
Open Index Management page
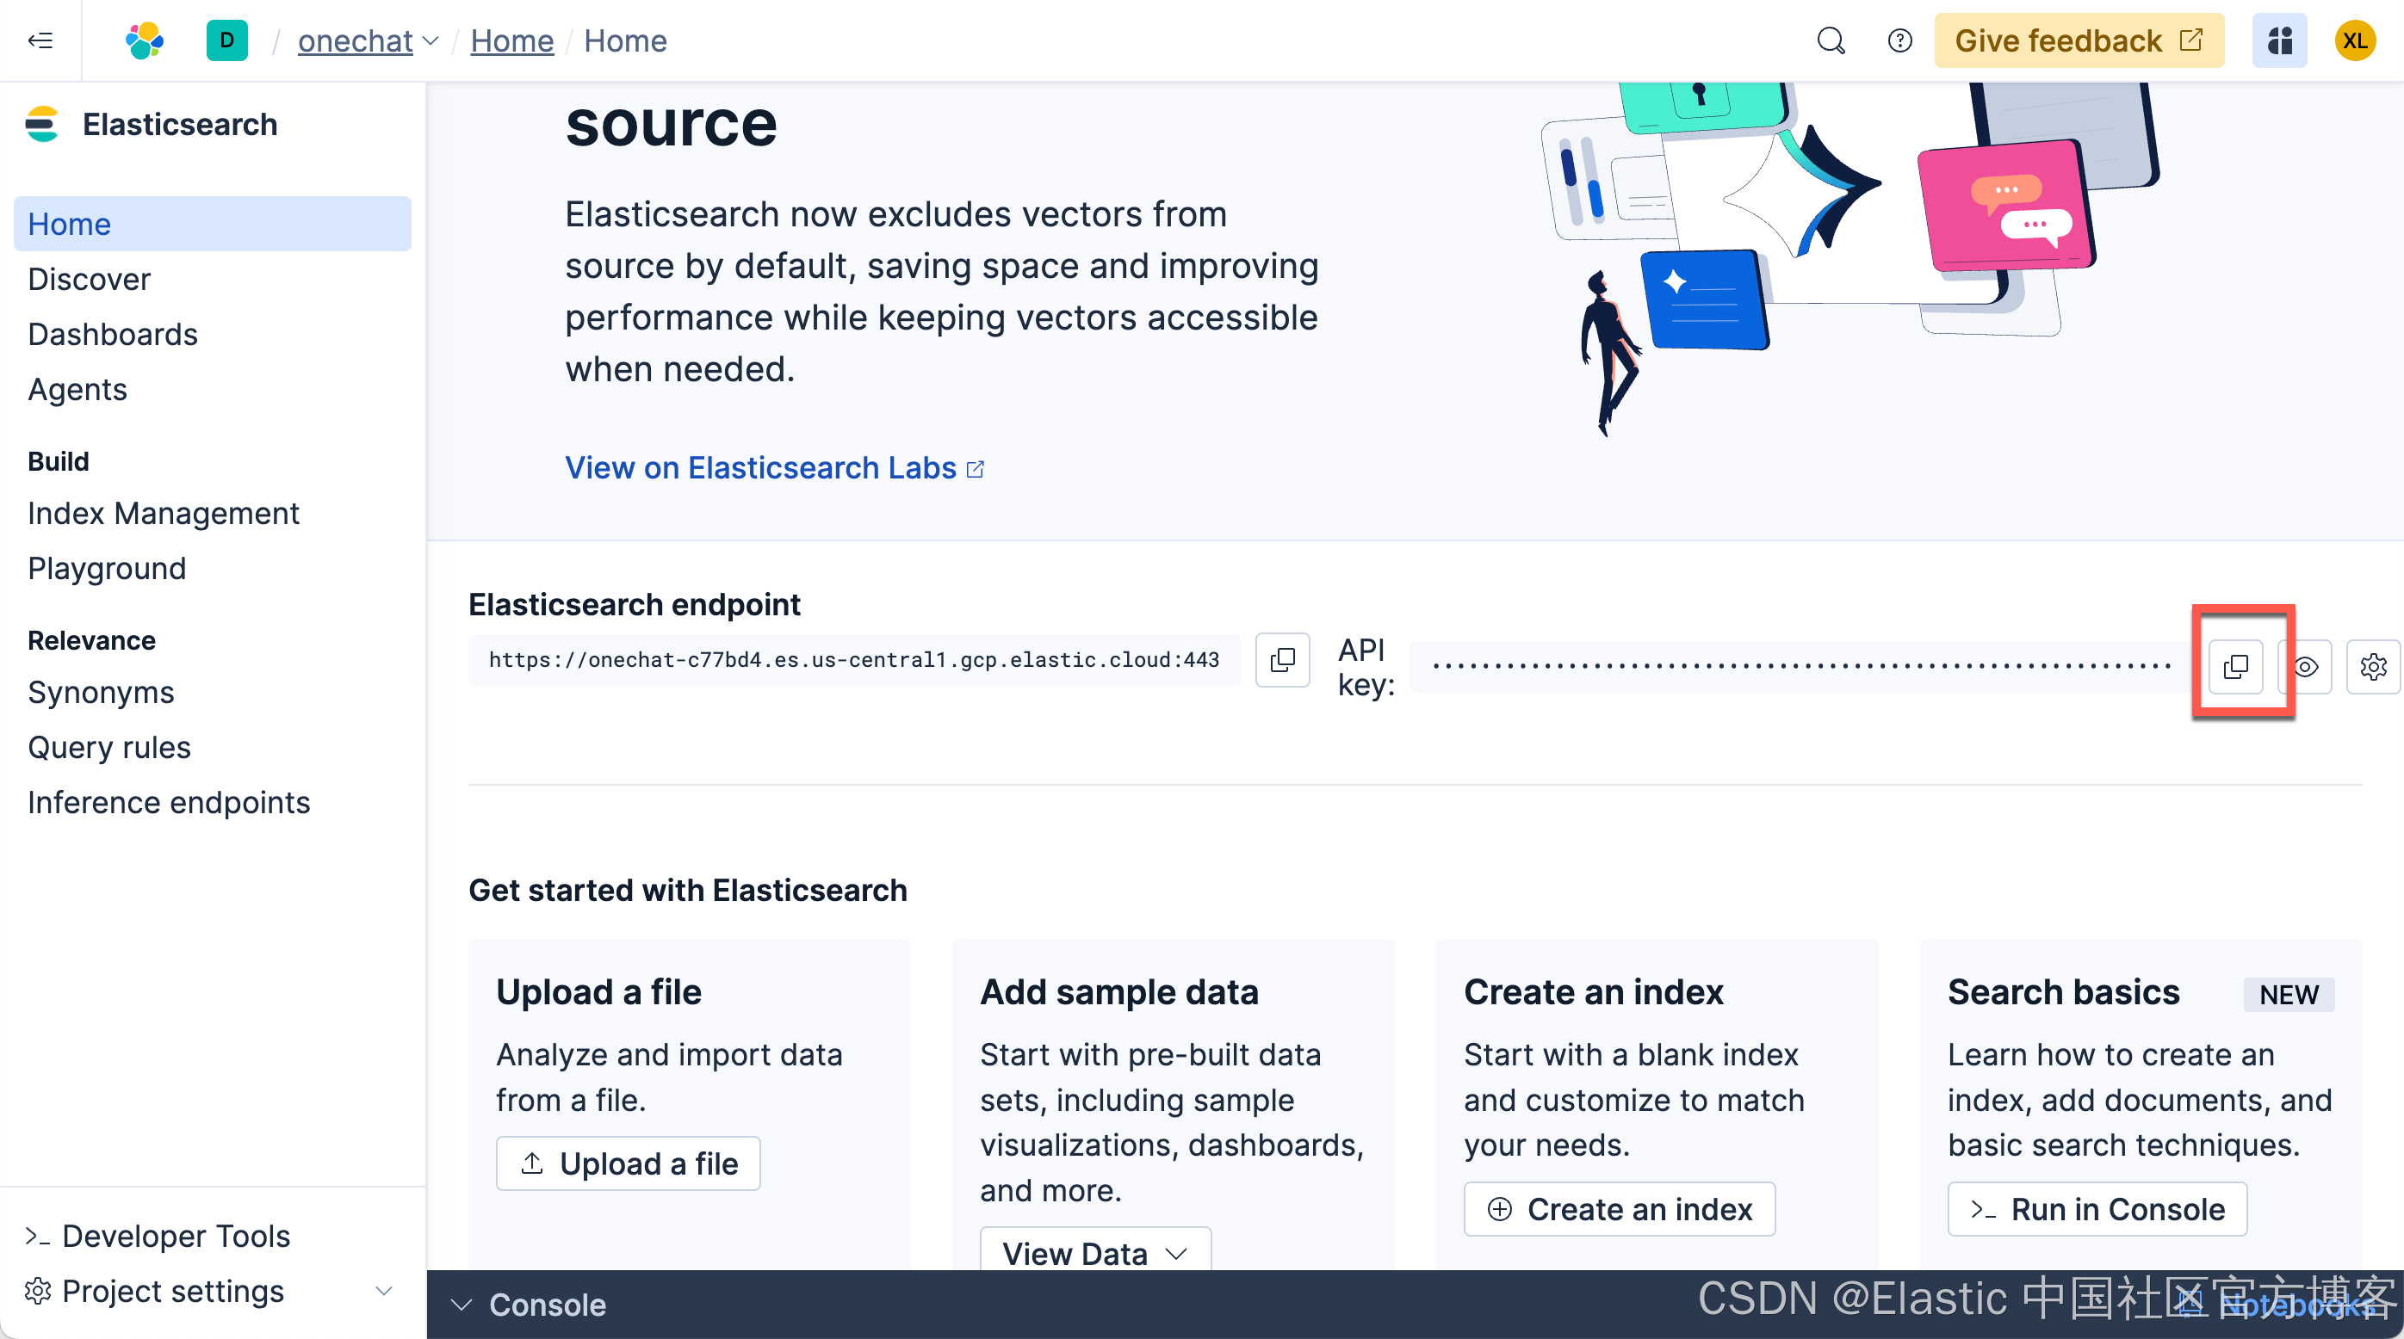tap(164, 513)
